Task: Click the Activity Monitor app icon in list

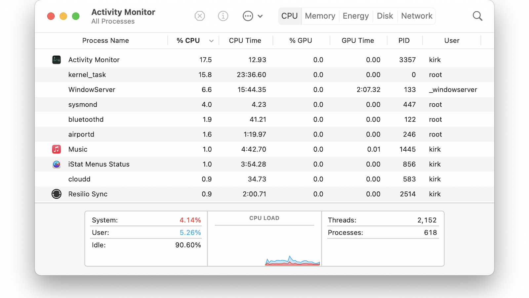Action: [x=57, y=60]
